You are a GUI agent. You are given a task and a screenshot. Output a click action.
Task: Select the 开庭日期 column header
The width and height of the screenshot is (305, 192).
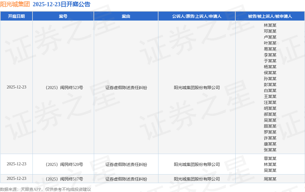tap(16, 16)
